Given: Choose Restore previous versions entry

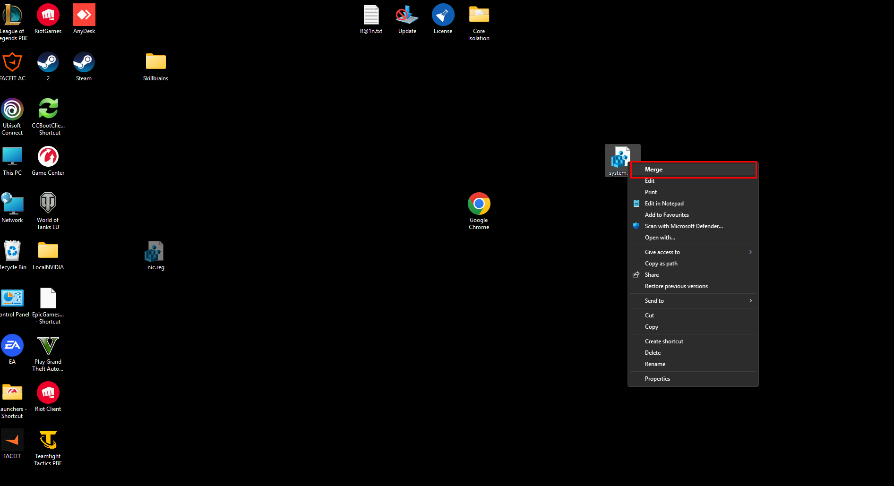Looking at the screenshot, I should [693, 286].
